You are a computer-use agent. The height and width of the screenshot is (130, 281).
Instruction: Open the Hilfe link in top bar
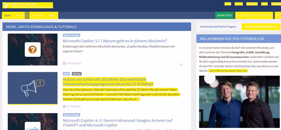(265, 4)
